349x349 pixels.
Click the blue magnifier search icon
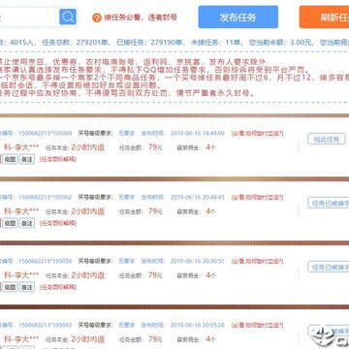68,16
